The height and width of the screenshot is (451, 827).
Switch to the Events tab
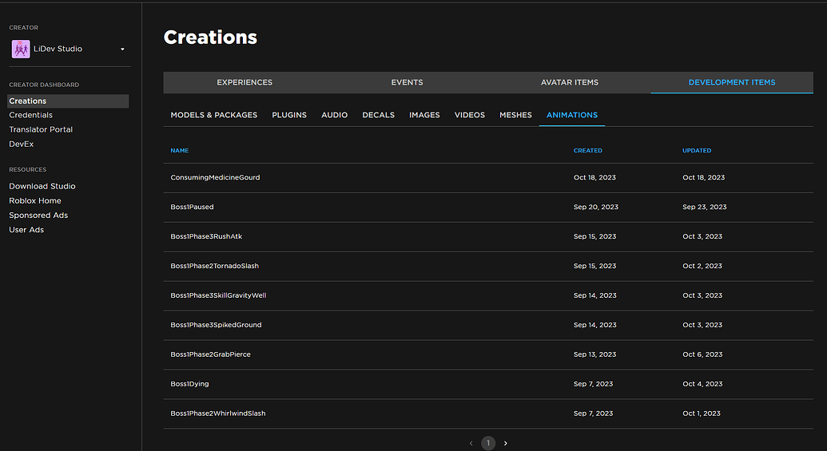click(x=408, y=82)
